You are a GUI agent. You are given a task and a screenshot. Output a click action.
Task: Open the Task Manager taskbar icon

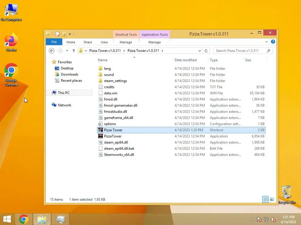click(60, 219)
